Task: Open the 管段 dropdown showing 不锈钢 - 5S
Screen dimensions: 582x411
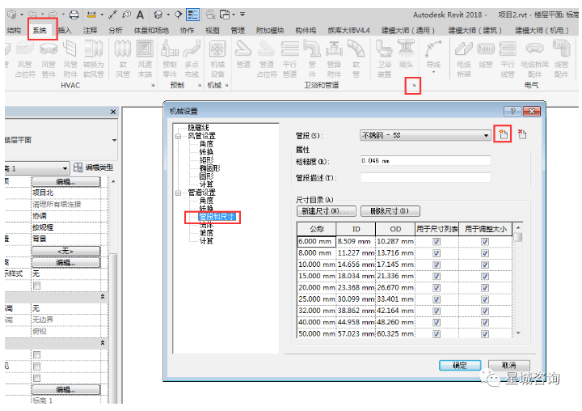Action: pos(425,135)
